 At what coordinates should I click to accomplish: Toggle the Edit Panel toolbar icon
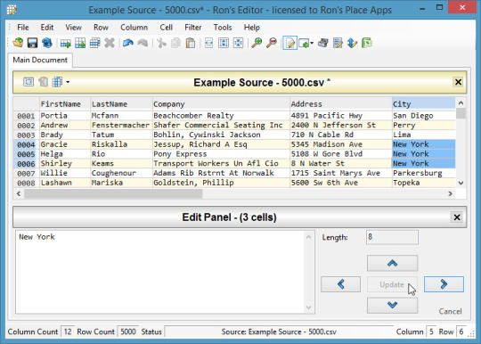tap(289, 43)
